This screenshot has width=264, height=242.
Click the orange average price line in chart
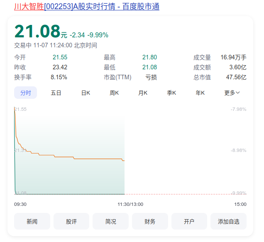[98, 159]
